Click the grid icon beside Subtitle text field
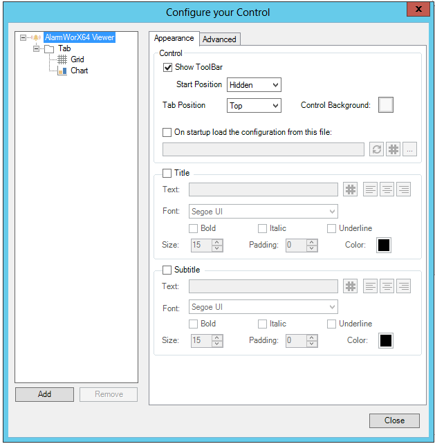The width and height of the screenshot is (435, 444). pyautogui.click(x=351, y=286)
